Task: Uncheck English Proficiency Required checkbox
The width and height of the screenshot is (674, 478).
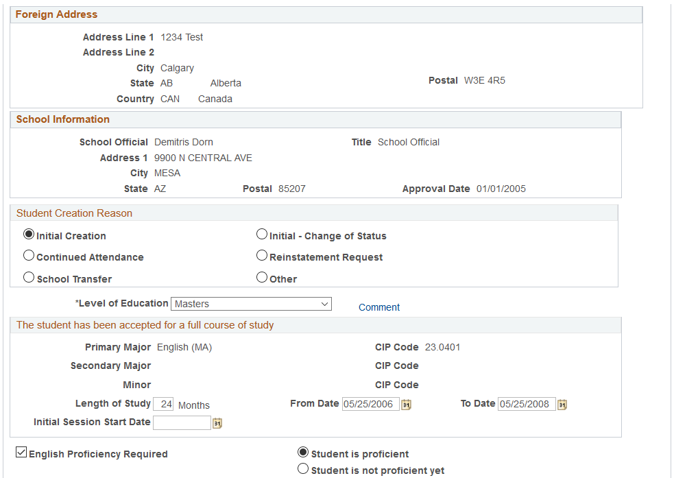Action: pos(21,452)
